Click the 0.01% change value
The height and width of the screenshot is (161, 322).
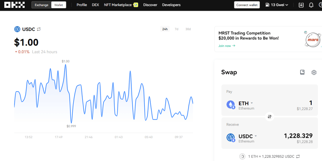pyautogui.click(x=24, y=52)
